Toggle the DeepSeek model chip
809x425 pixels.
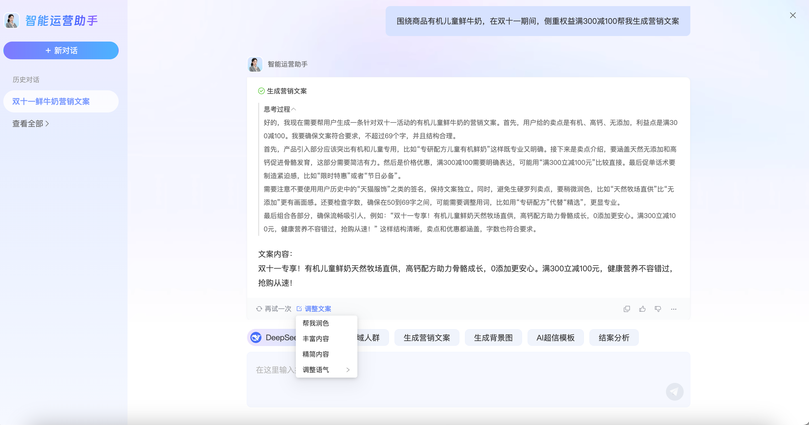click(x=272, y=337)
